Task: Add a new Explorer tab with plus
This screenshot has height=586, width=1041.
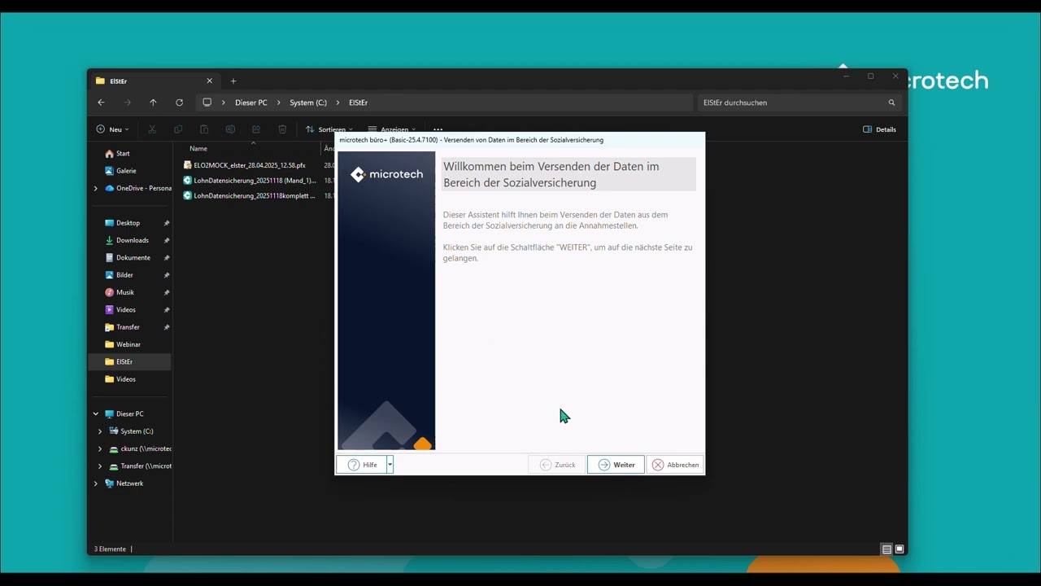Action: [233, 81]
